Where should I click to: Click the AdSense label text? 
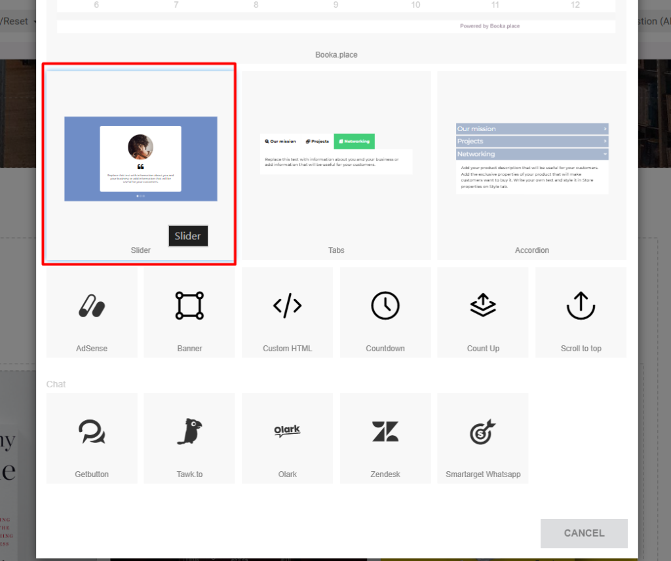[x=92, y=348]
